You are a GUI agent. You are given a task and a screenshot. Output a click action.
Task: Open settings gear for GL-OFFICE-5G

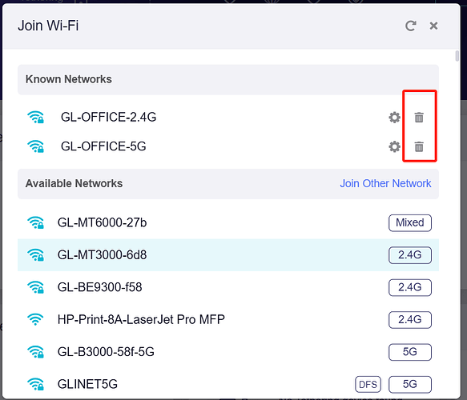[x=395, y=146]
